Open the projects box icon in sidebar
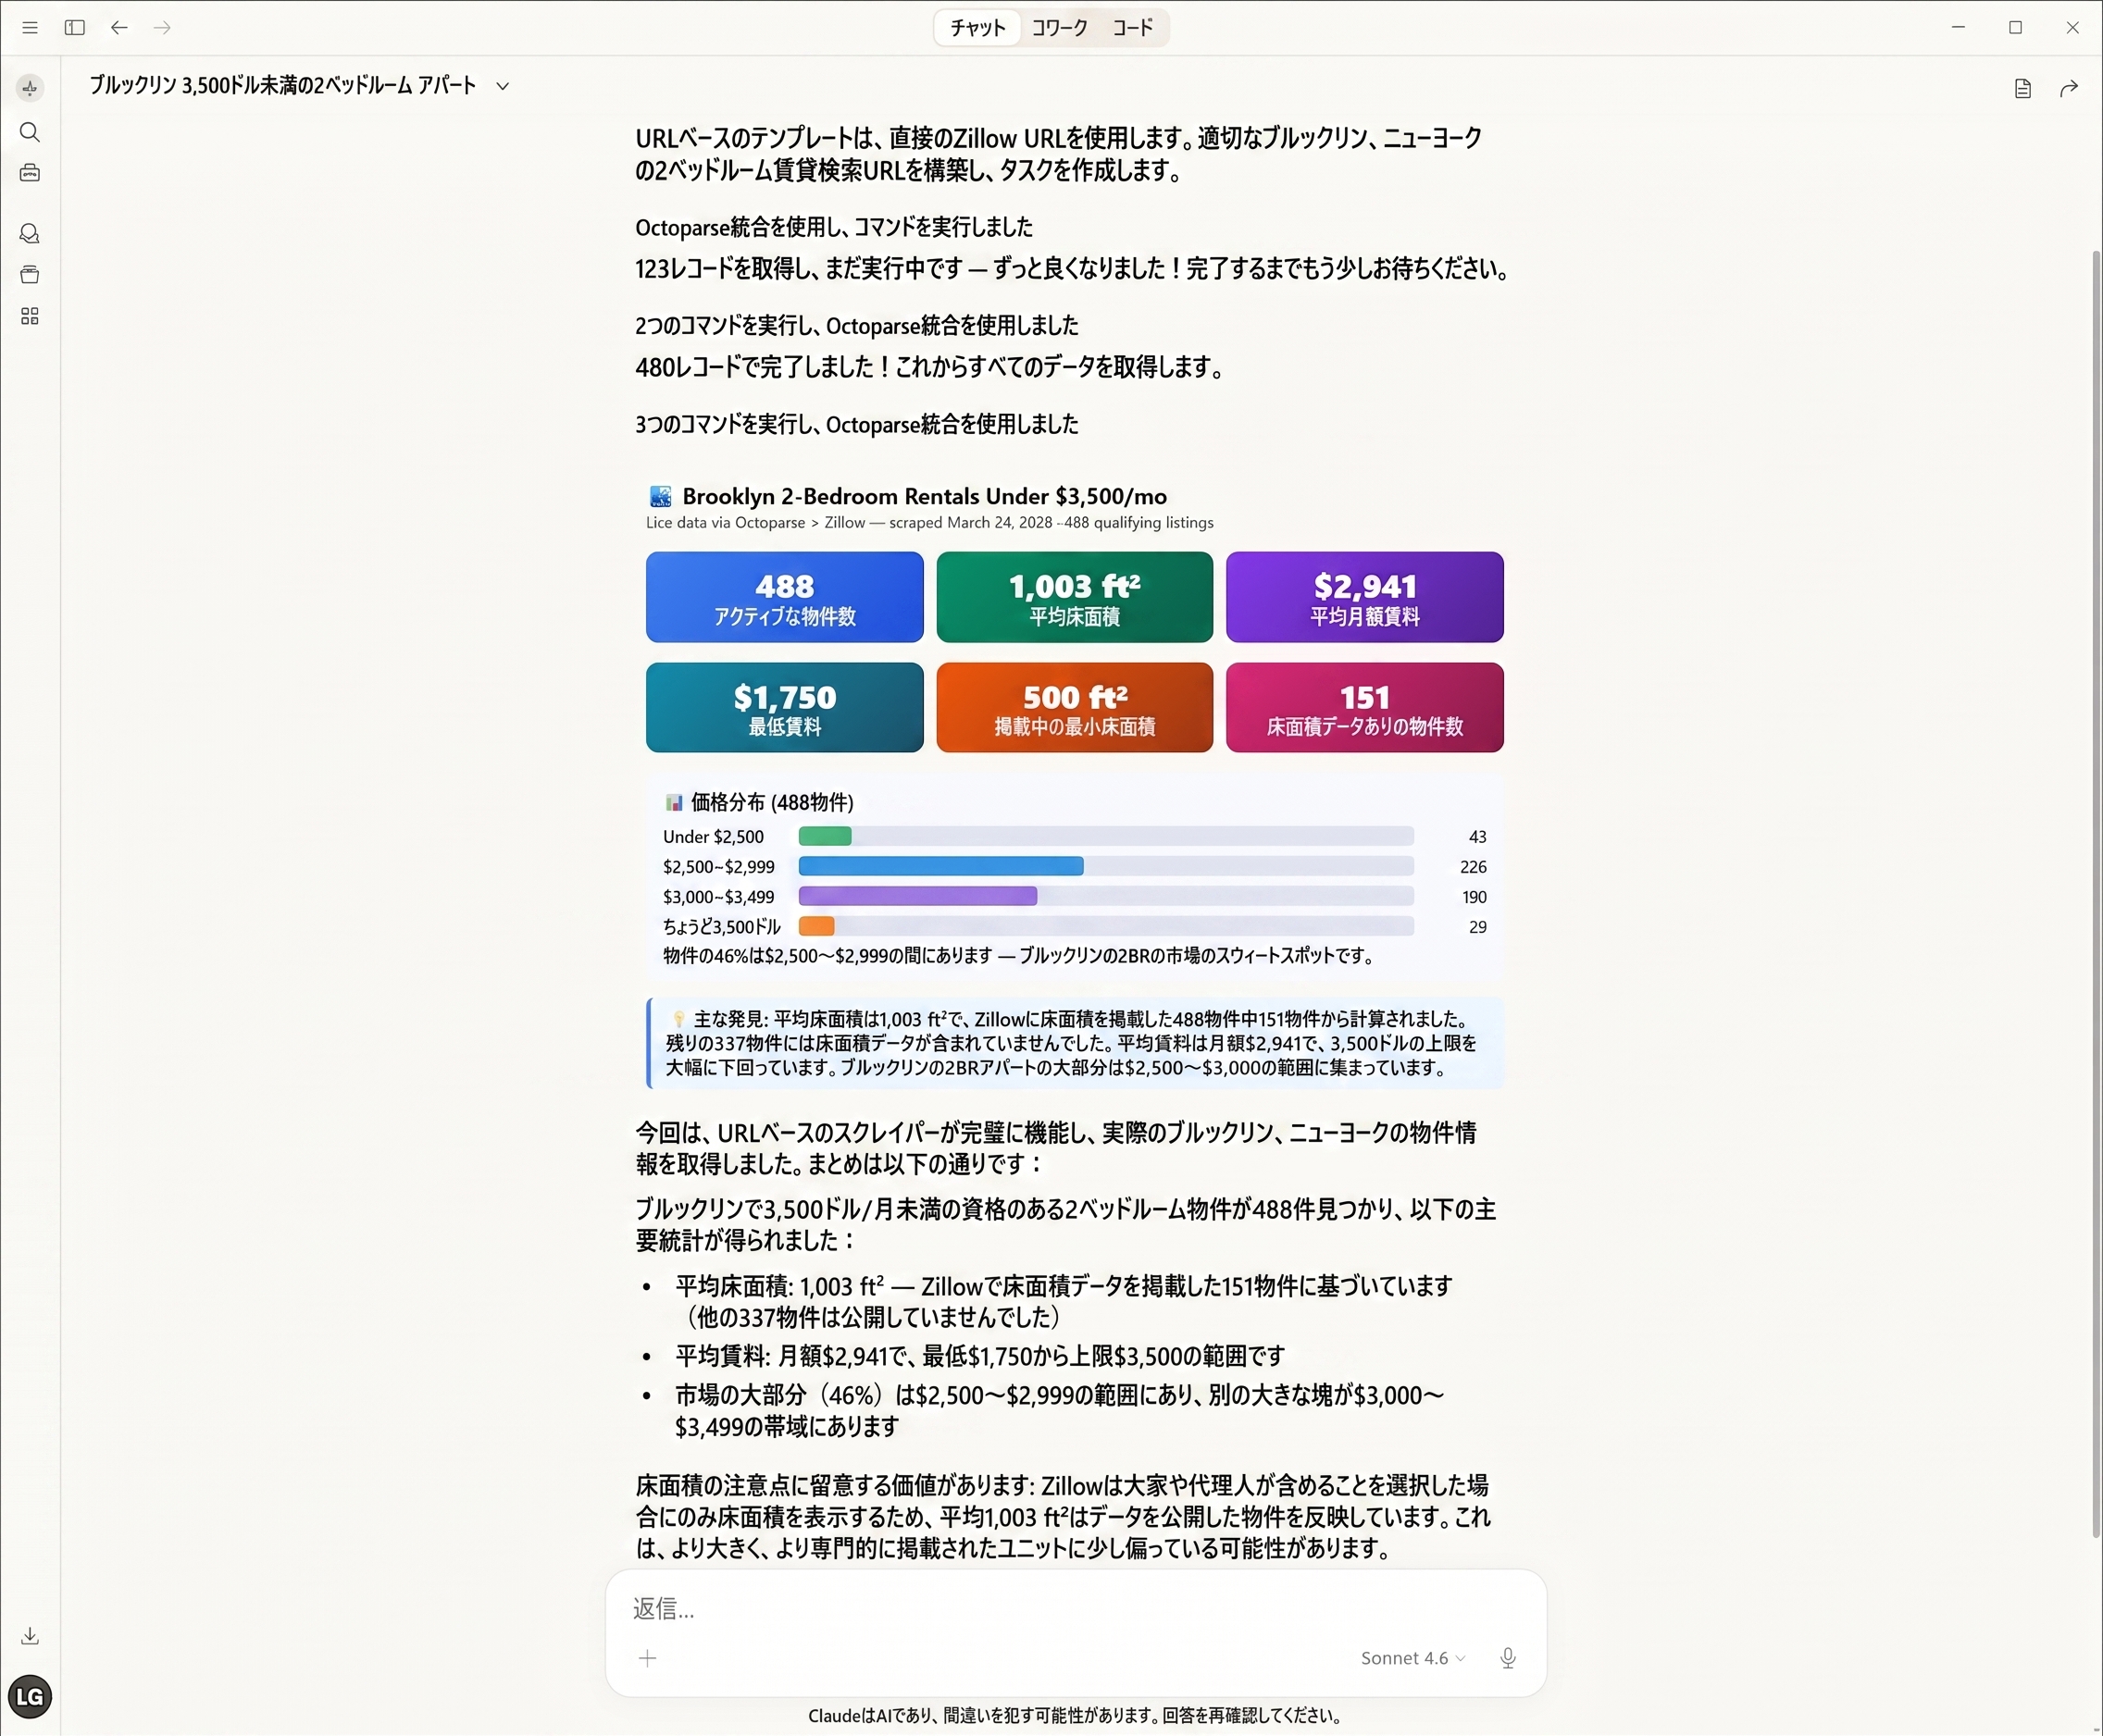The height and width of the screenshot is (1736, 2103). click(30, 275)
